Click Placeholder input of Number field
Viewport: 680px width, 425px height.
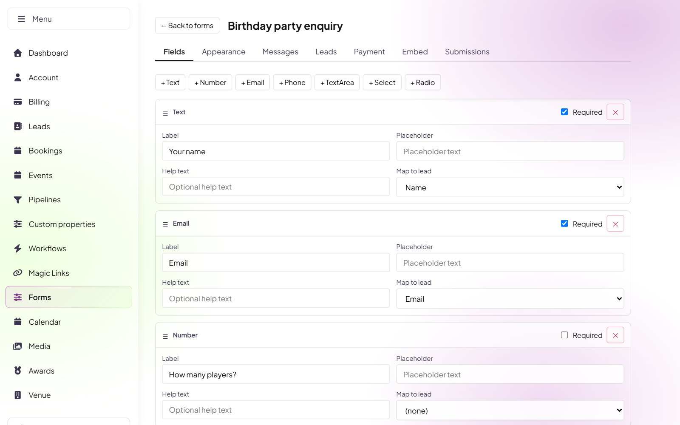[510, 374]
